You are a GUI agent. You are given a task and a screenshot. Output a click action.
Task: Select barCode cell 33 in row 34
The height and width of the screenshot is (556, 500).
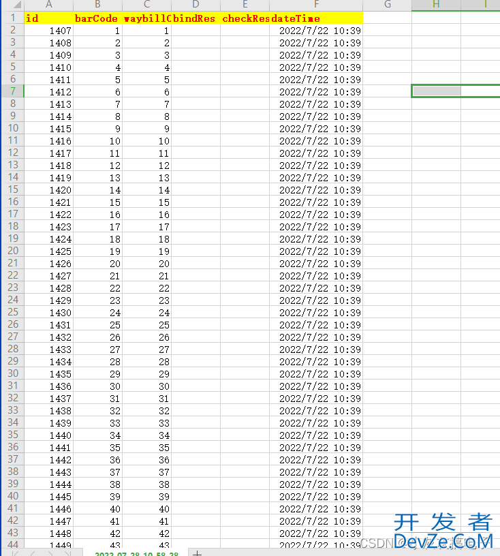click(97, 423)
